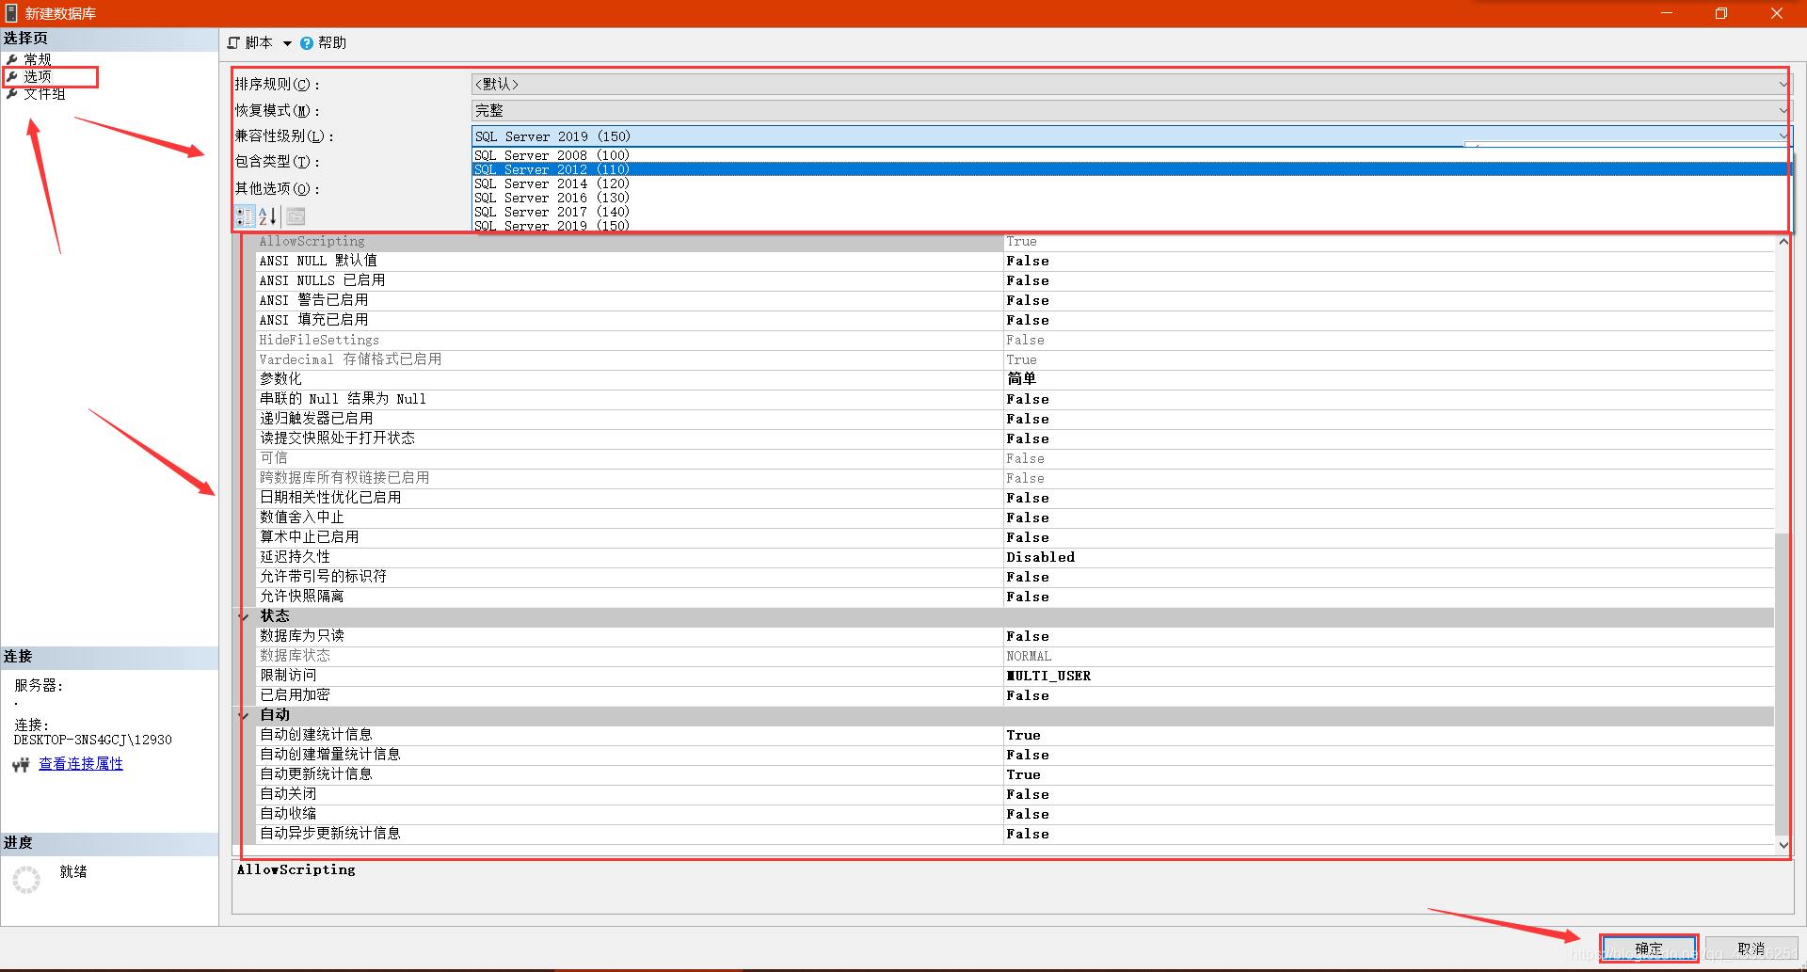Click the 确定 button

click(1649, 948)
